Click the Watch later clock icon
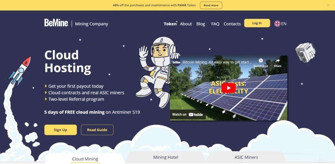This screenshot has height=164, width=335. 261,61
